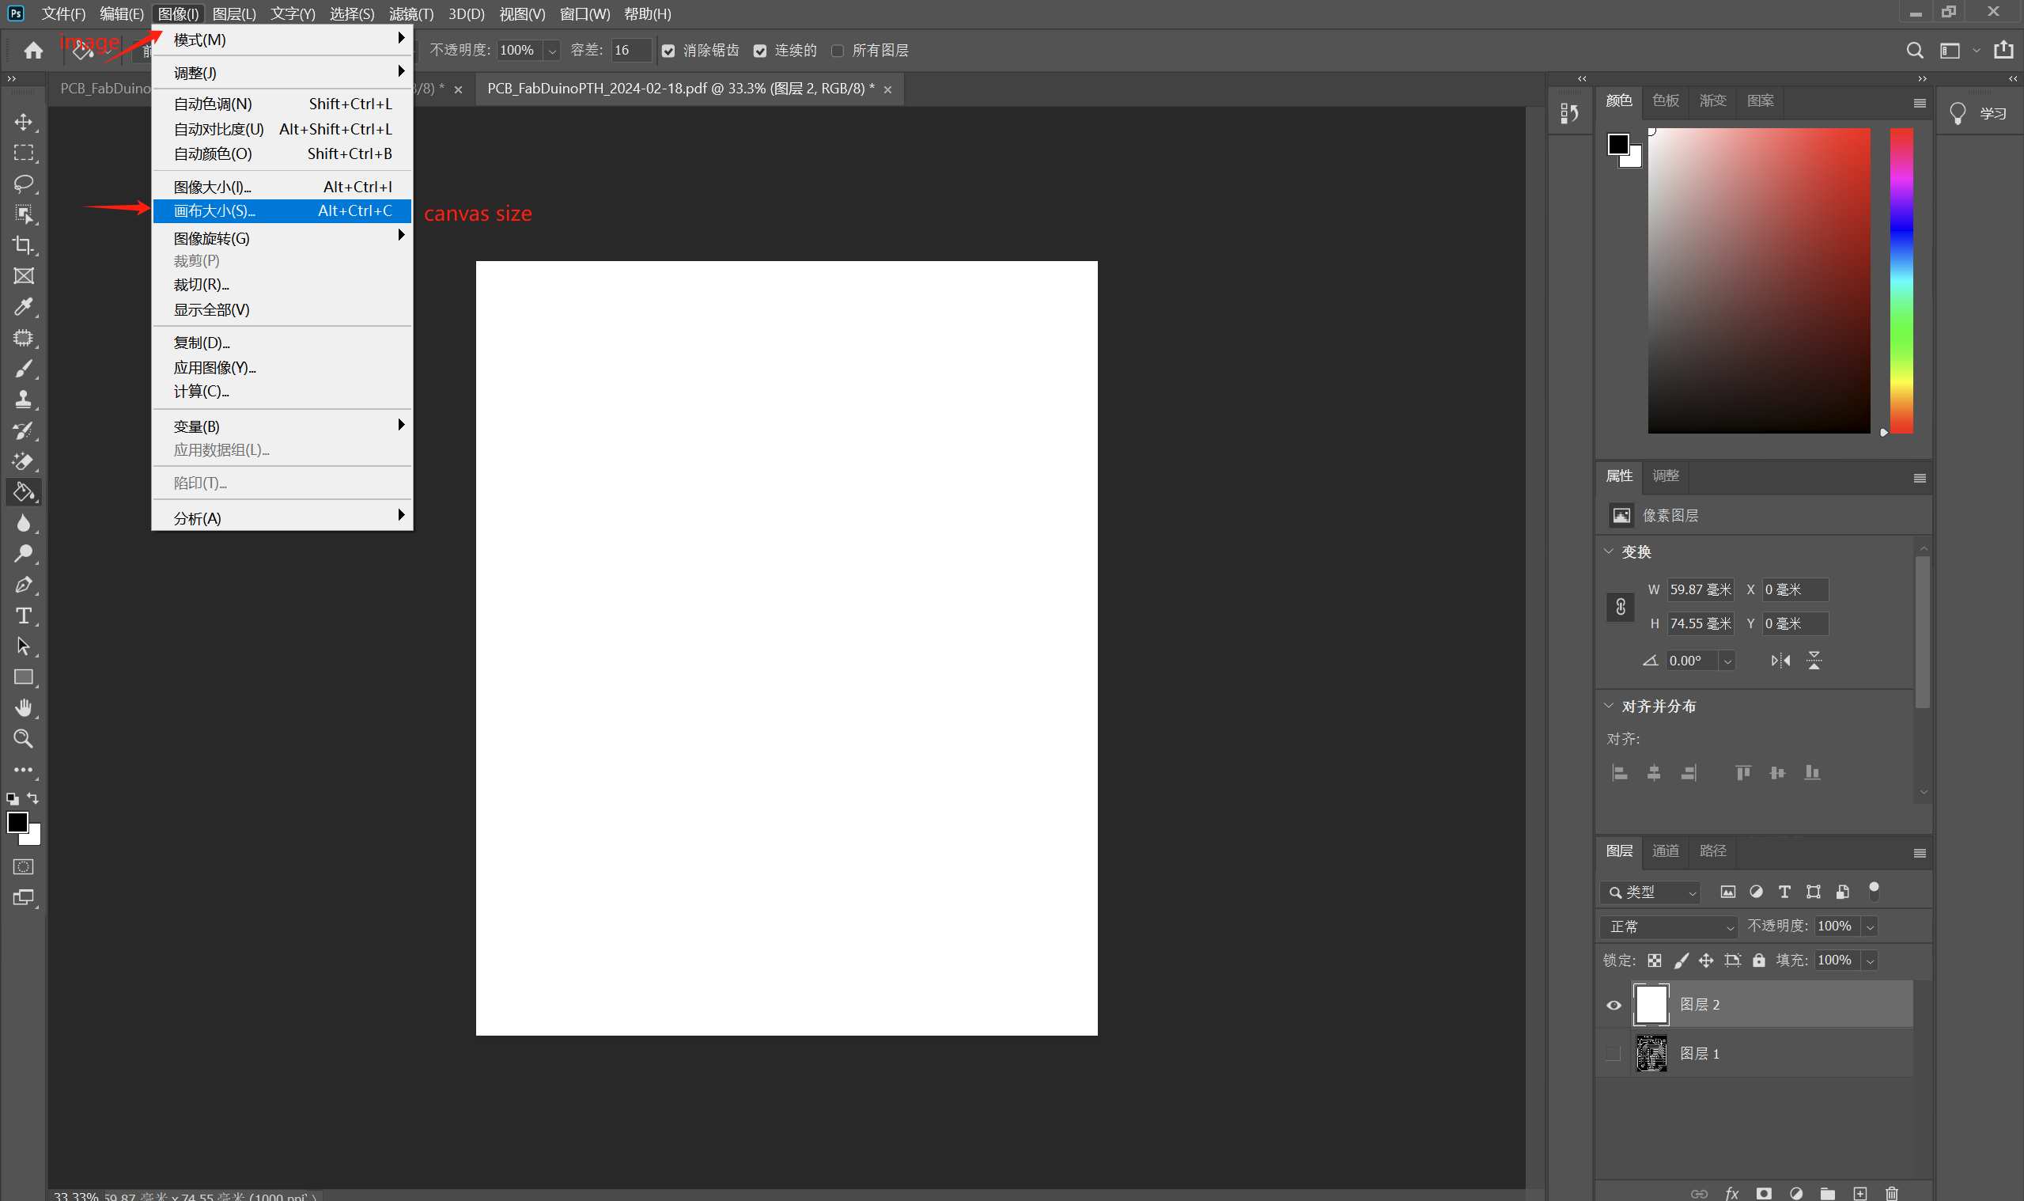
Task: Toggle 连续的 checkbox
Action: [758, 50]
